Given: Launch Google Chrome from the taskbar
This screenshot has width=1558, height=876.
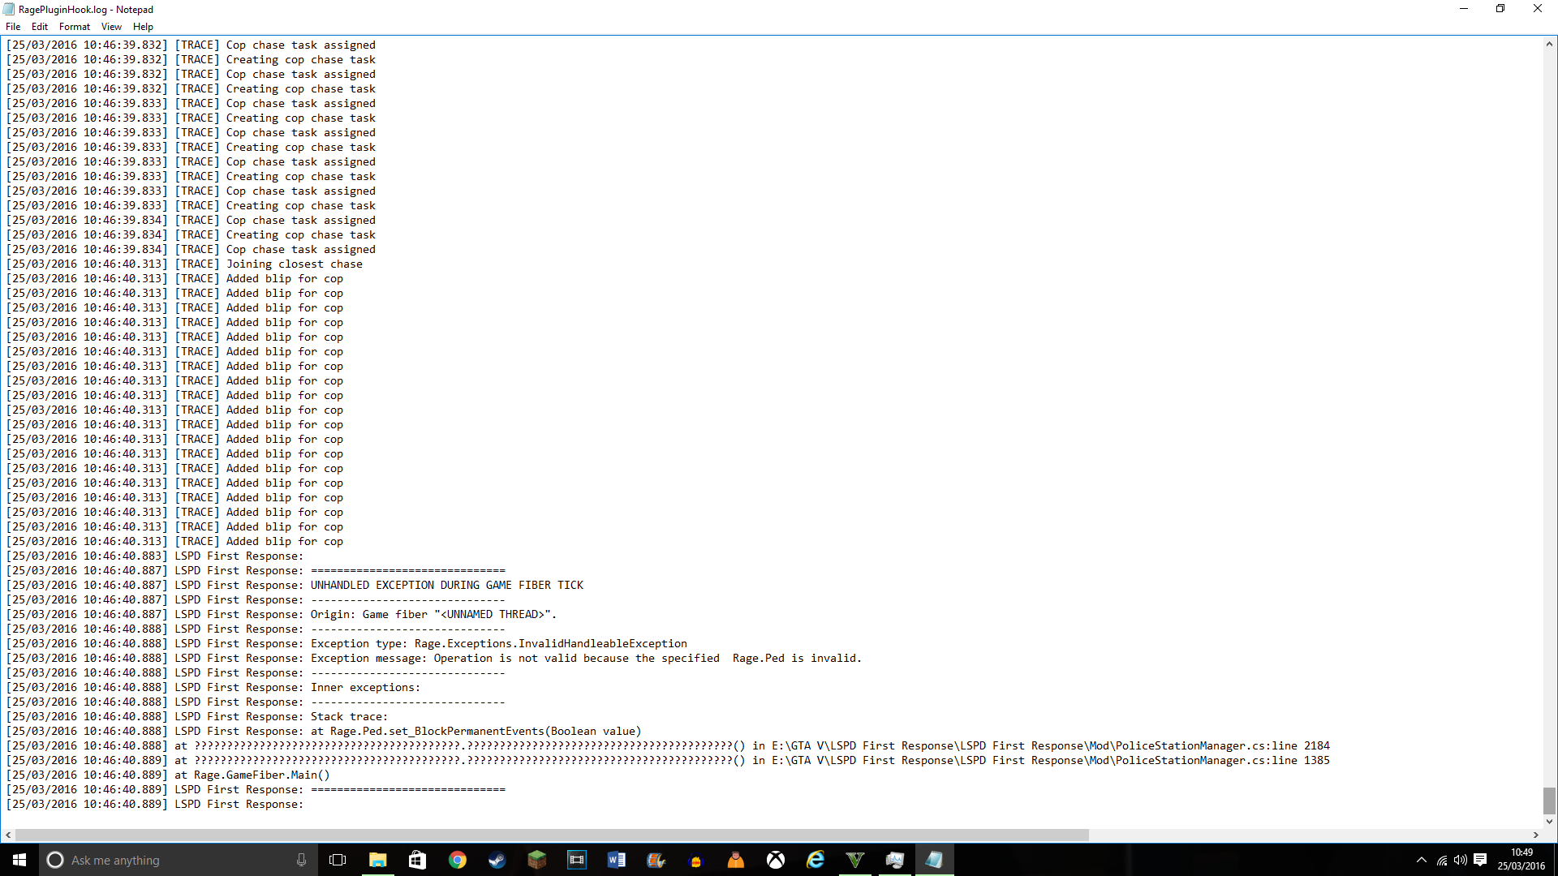Looking at the screenshot, I should pyautogui.click(x=458, y=860).
